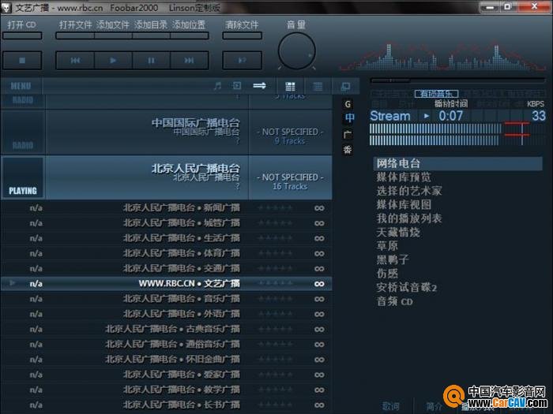Select the 我的播放列表 playlist

point(408,218)
